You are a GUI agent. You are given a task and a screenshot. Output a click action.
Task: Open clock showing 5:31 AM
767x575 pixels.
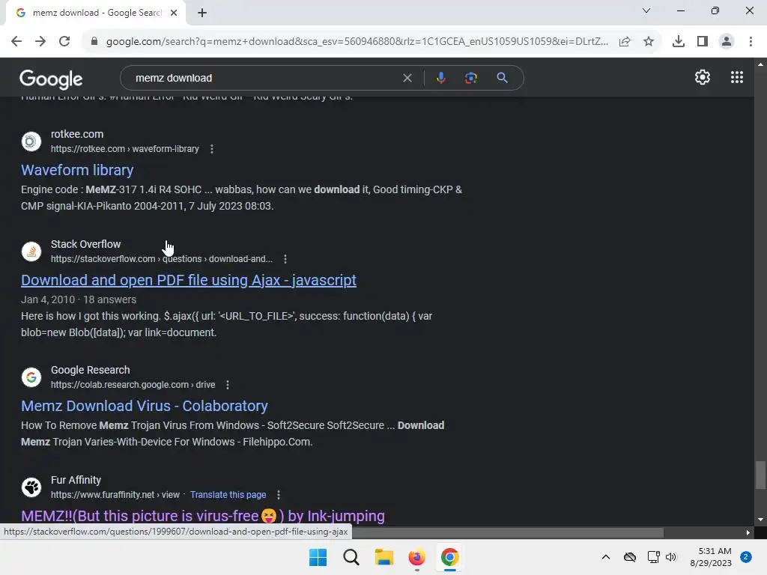coord(711,557)
